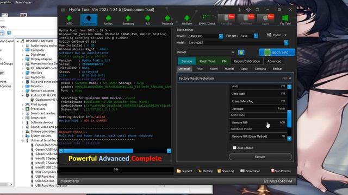Switch to the Repair/Calibration tab
This screenshot has width=348, height=195.
pyautogui.click(x=246, y=61)
